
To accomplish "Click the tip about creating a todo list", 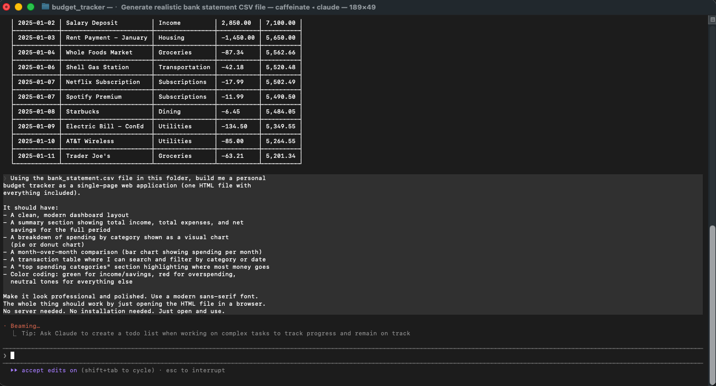I will [x=216, y=333].
